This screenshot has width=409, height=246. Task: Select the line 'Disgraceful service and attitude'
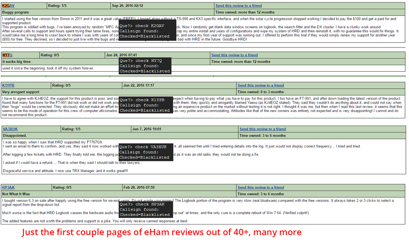pyautogui.click(x=66, y=171)
